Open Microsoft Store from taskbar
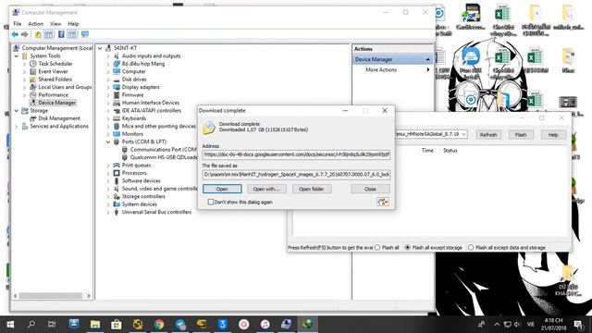This screenshot has width=592, height=333. click(x=117, y=325)
